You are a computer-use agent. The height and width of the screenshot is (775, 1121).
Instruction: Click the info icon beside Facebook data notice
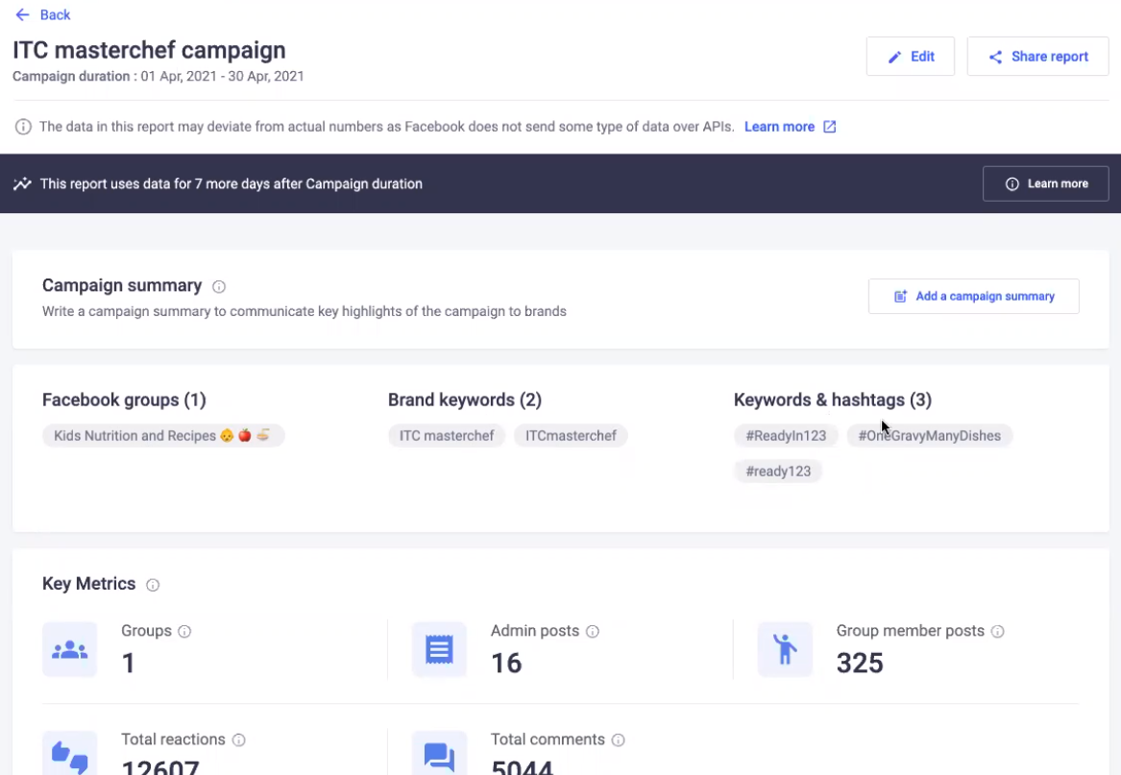pyautogui.click(x=23, y=127)
